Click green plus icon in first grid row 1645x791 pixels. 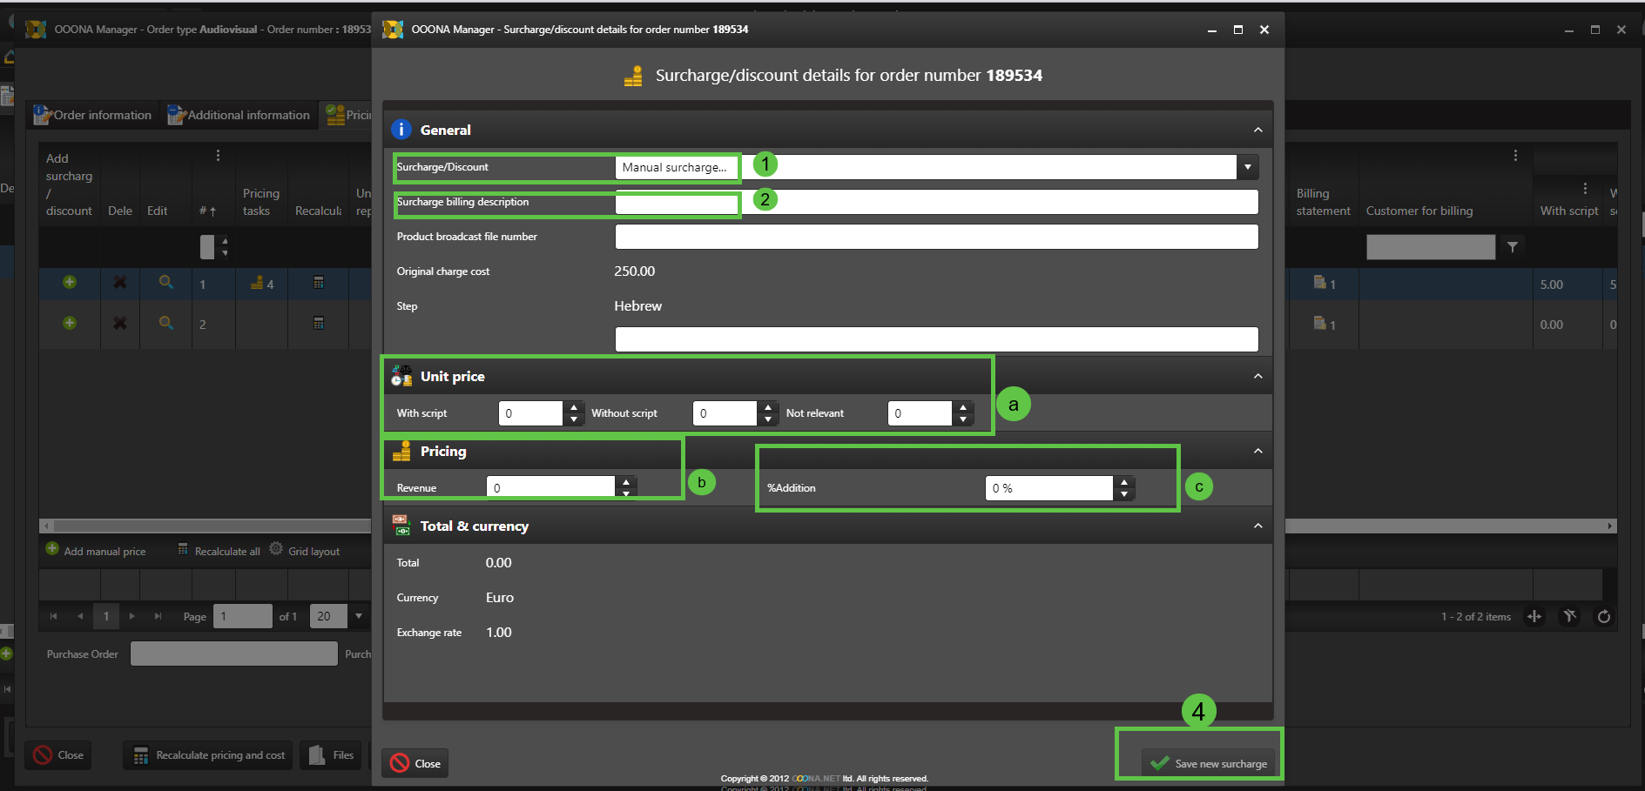[70, 283]
